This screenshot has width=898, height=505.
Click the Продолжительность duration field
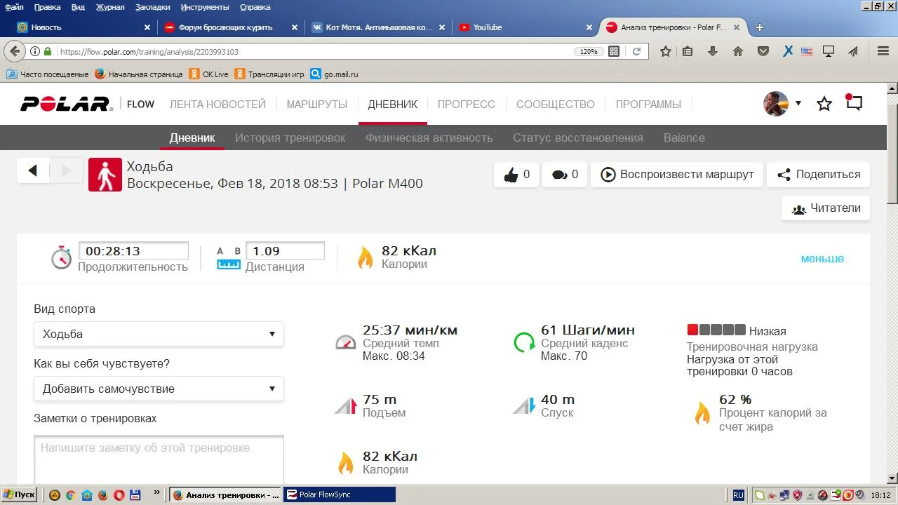133,251
